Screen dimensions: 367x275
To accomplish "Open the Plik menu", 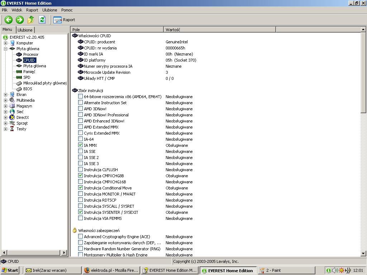I will pyautogui.click(x=5, y=10).
